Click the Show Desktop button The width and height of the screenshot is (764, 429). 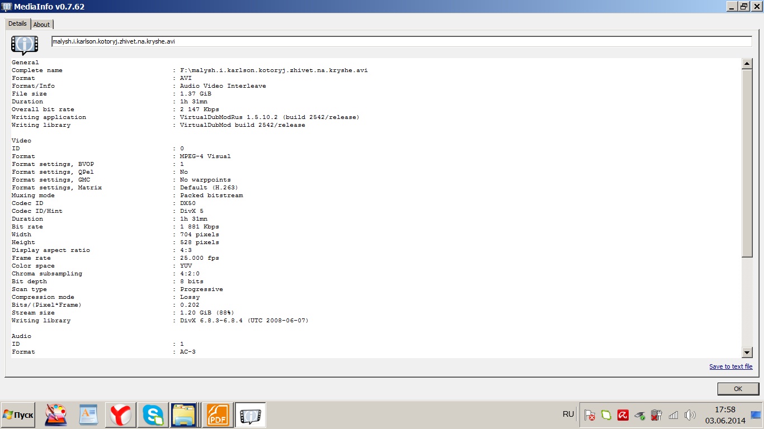[756, 415]
